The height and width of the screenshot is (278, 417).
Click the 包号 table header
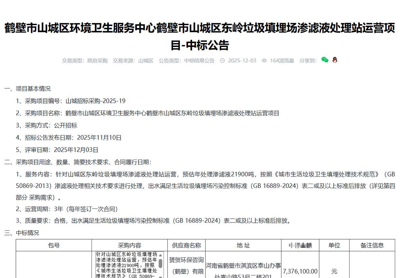pos(54,245)
